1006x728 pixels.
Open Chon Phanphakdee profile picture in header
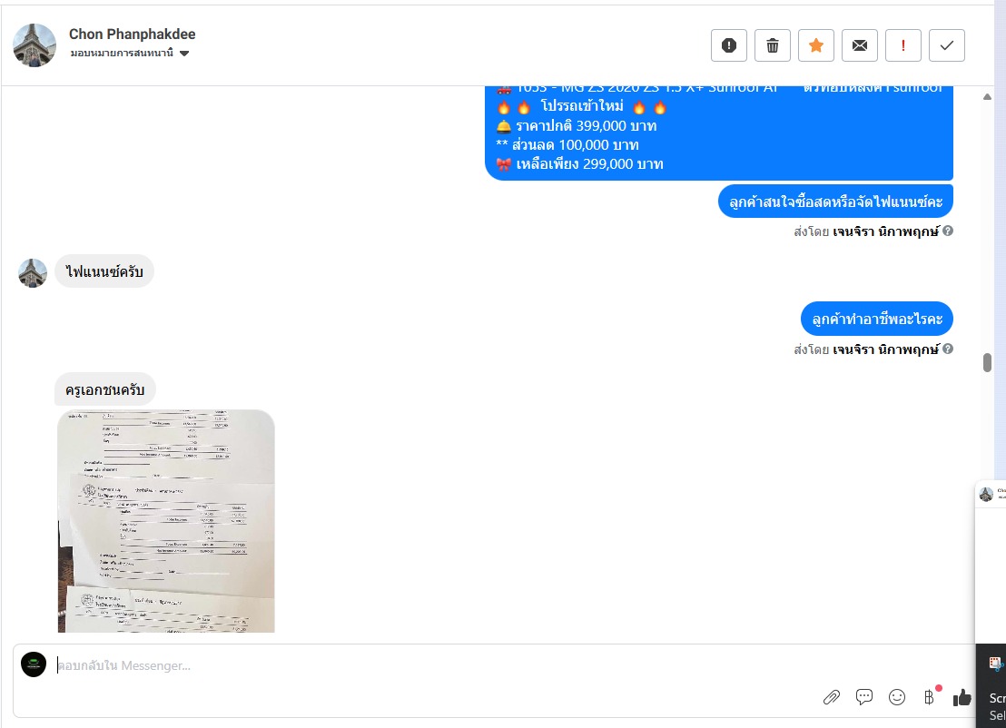[x=35, y=45]
